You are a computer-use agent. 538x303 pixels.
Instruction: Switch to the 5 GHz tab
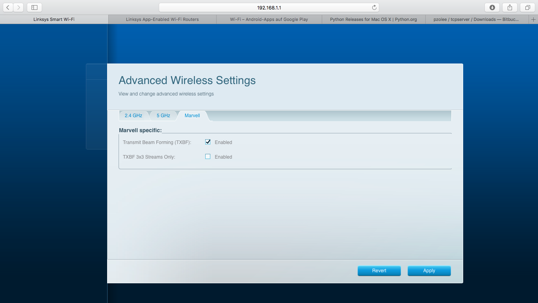tap(163, 115)
